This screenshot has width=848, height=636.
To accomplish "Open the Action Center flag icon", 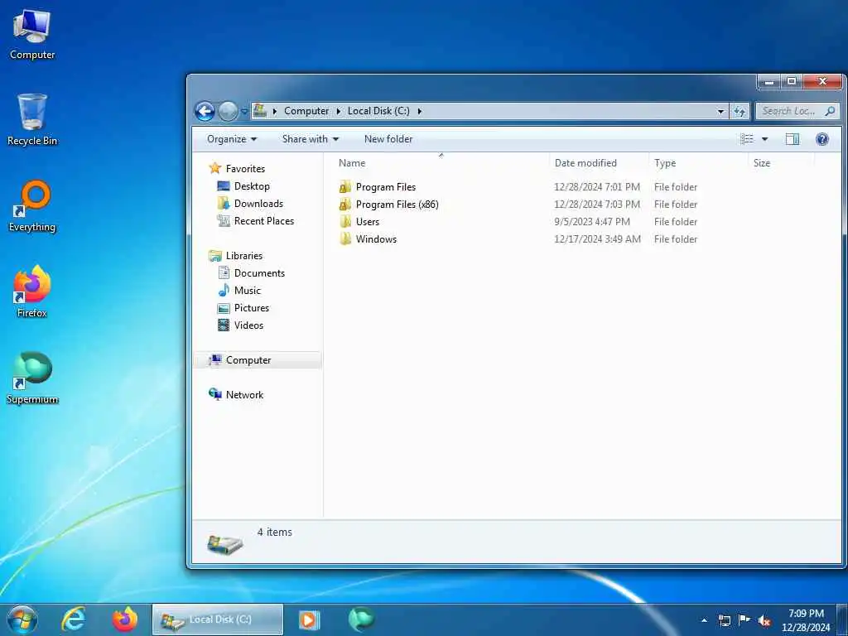I will pyautogui.click(x=744, y=620).
